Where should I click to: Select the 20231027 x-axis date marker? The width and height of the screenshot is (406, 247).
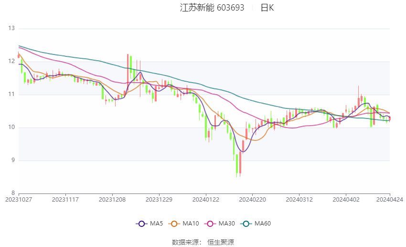pos(19,200)
